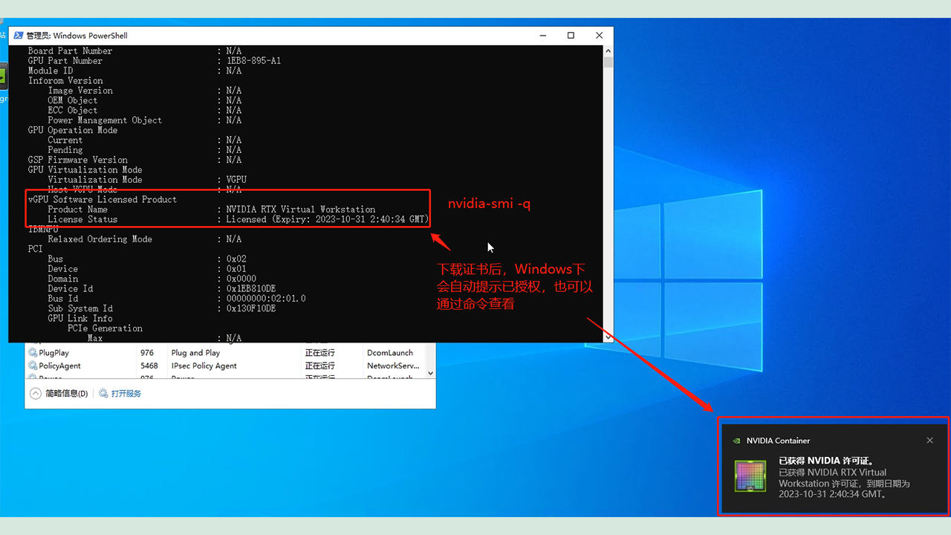The width and height of the screenshot is (951, 535).
Task: Click the DcomLaunch group cell for PlugPlay
Action: [x=390, y=353]
